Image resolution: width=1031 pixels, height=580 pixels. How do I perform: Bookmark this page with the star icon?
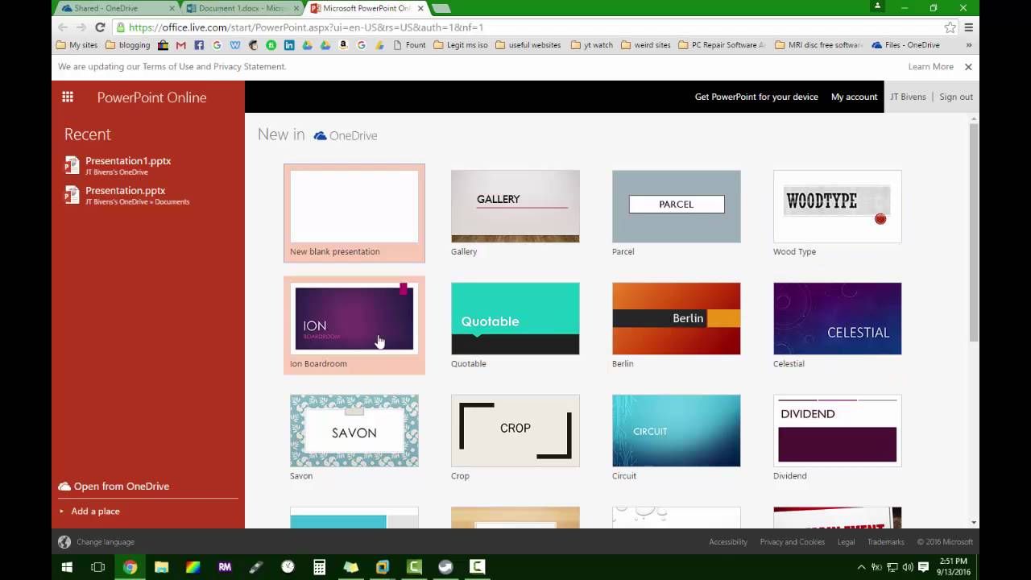(950, 27)
